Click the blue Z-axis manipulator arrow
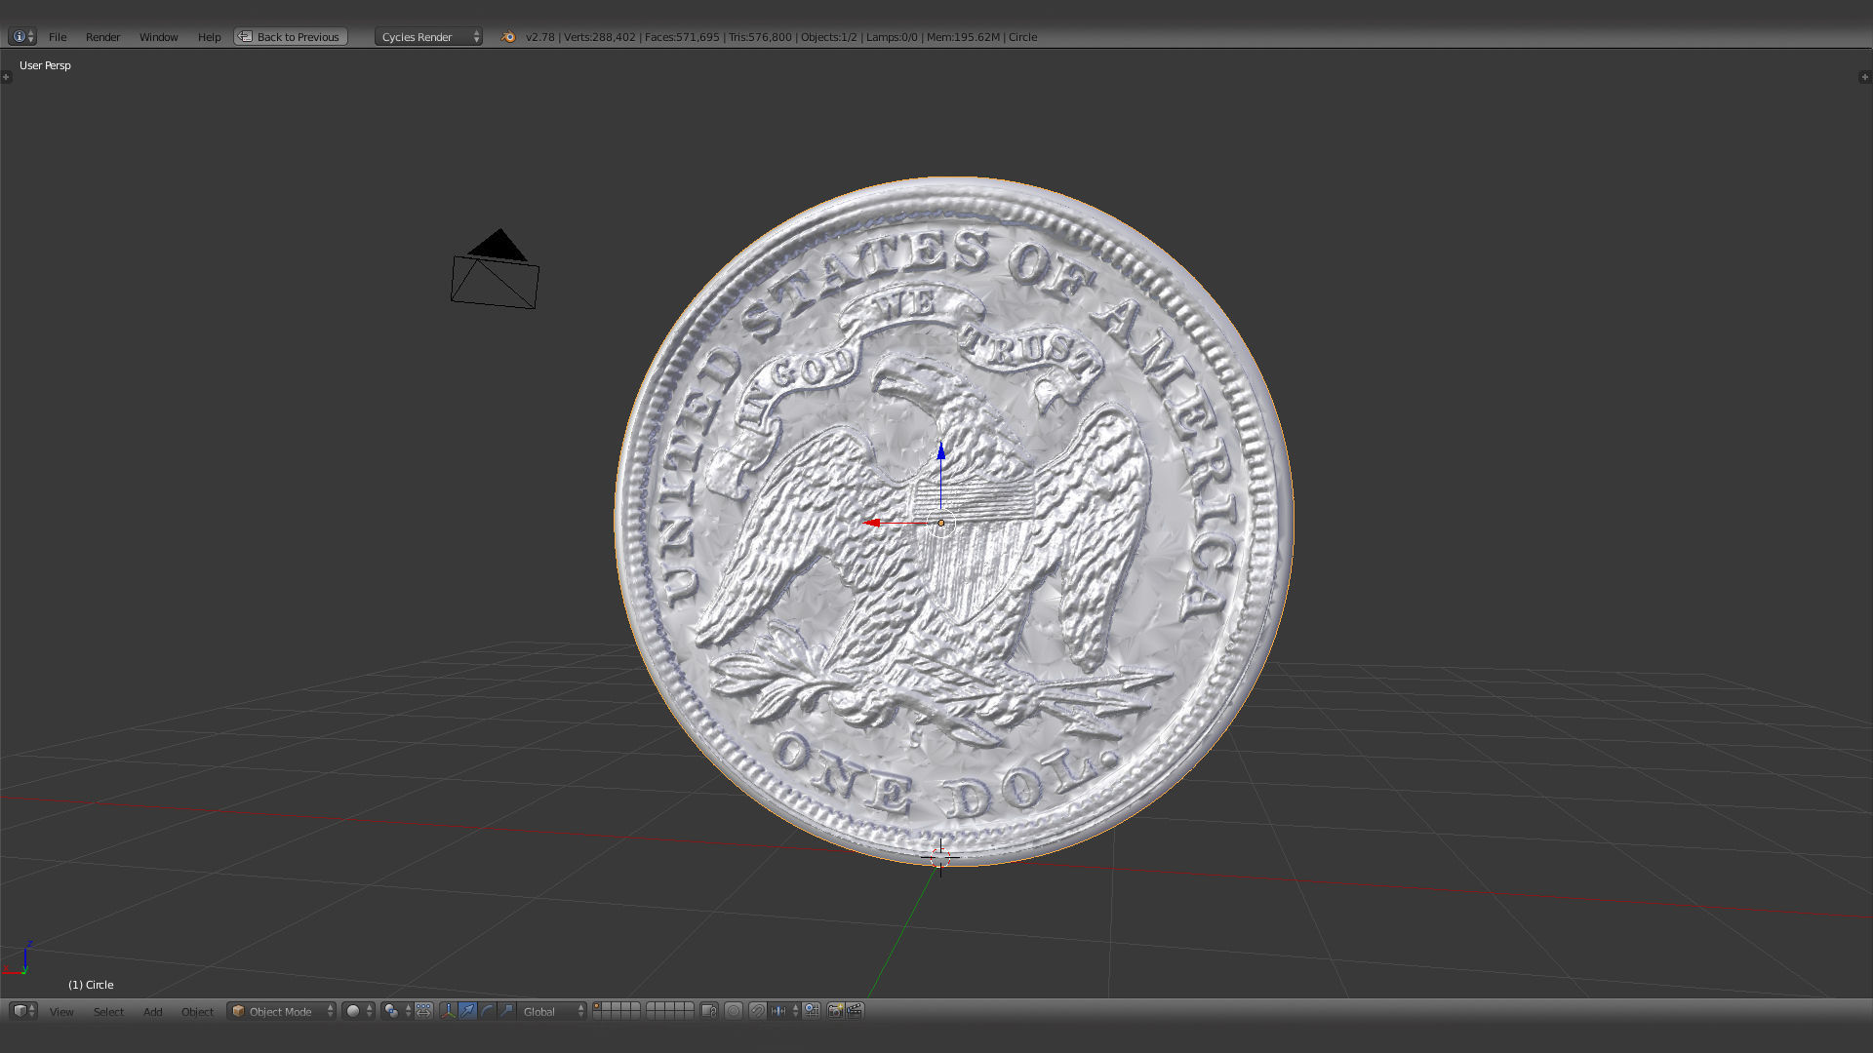The width and height of the screenshot is (1873, 1053). (x=940, y=451)
